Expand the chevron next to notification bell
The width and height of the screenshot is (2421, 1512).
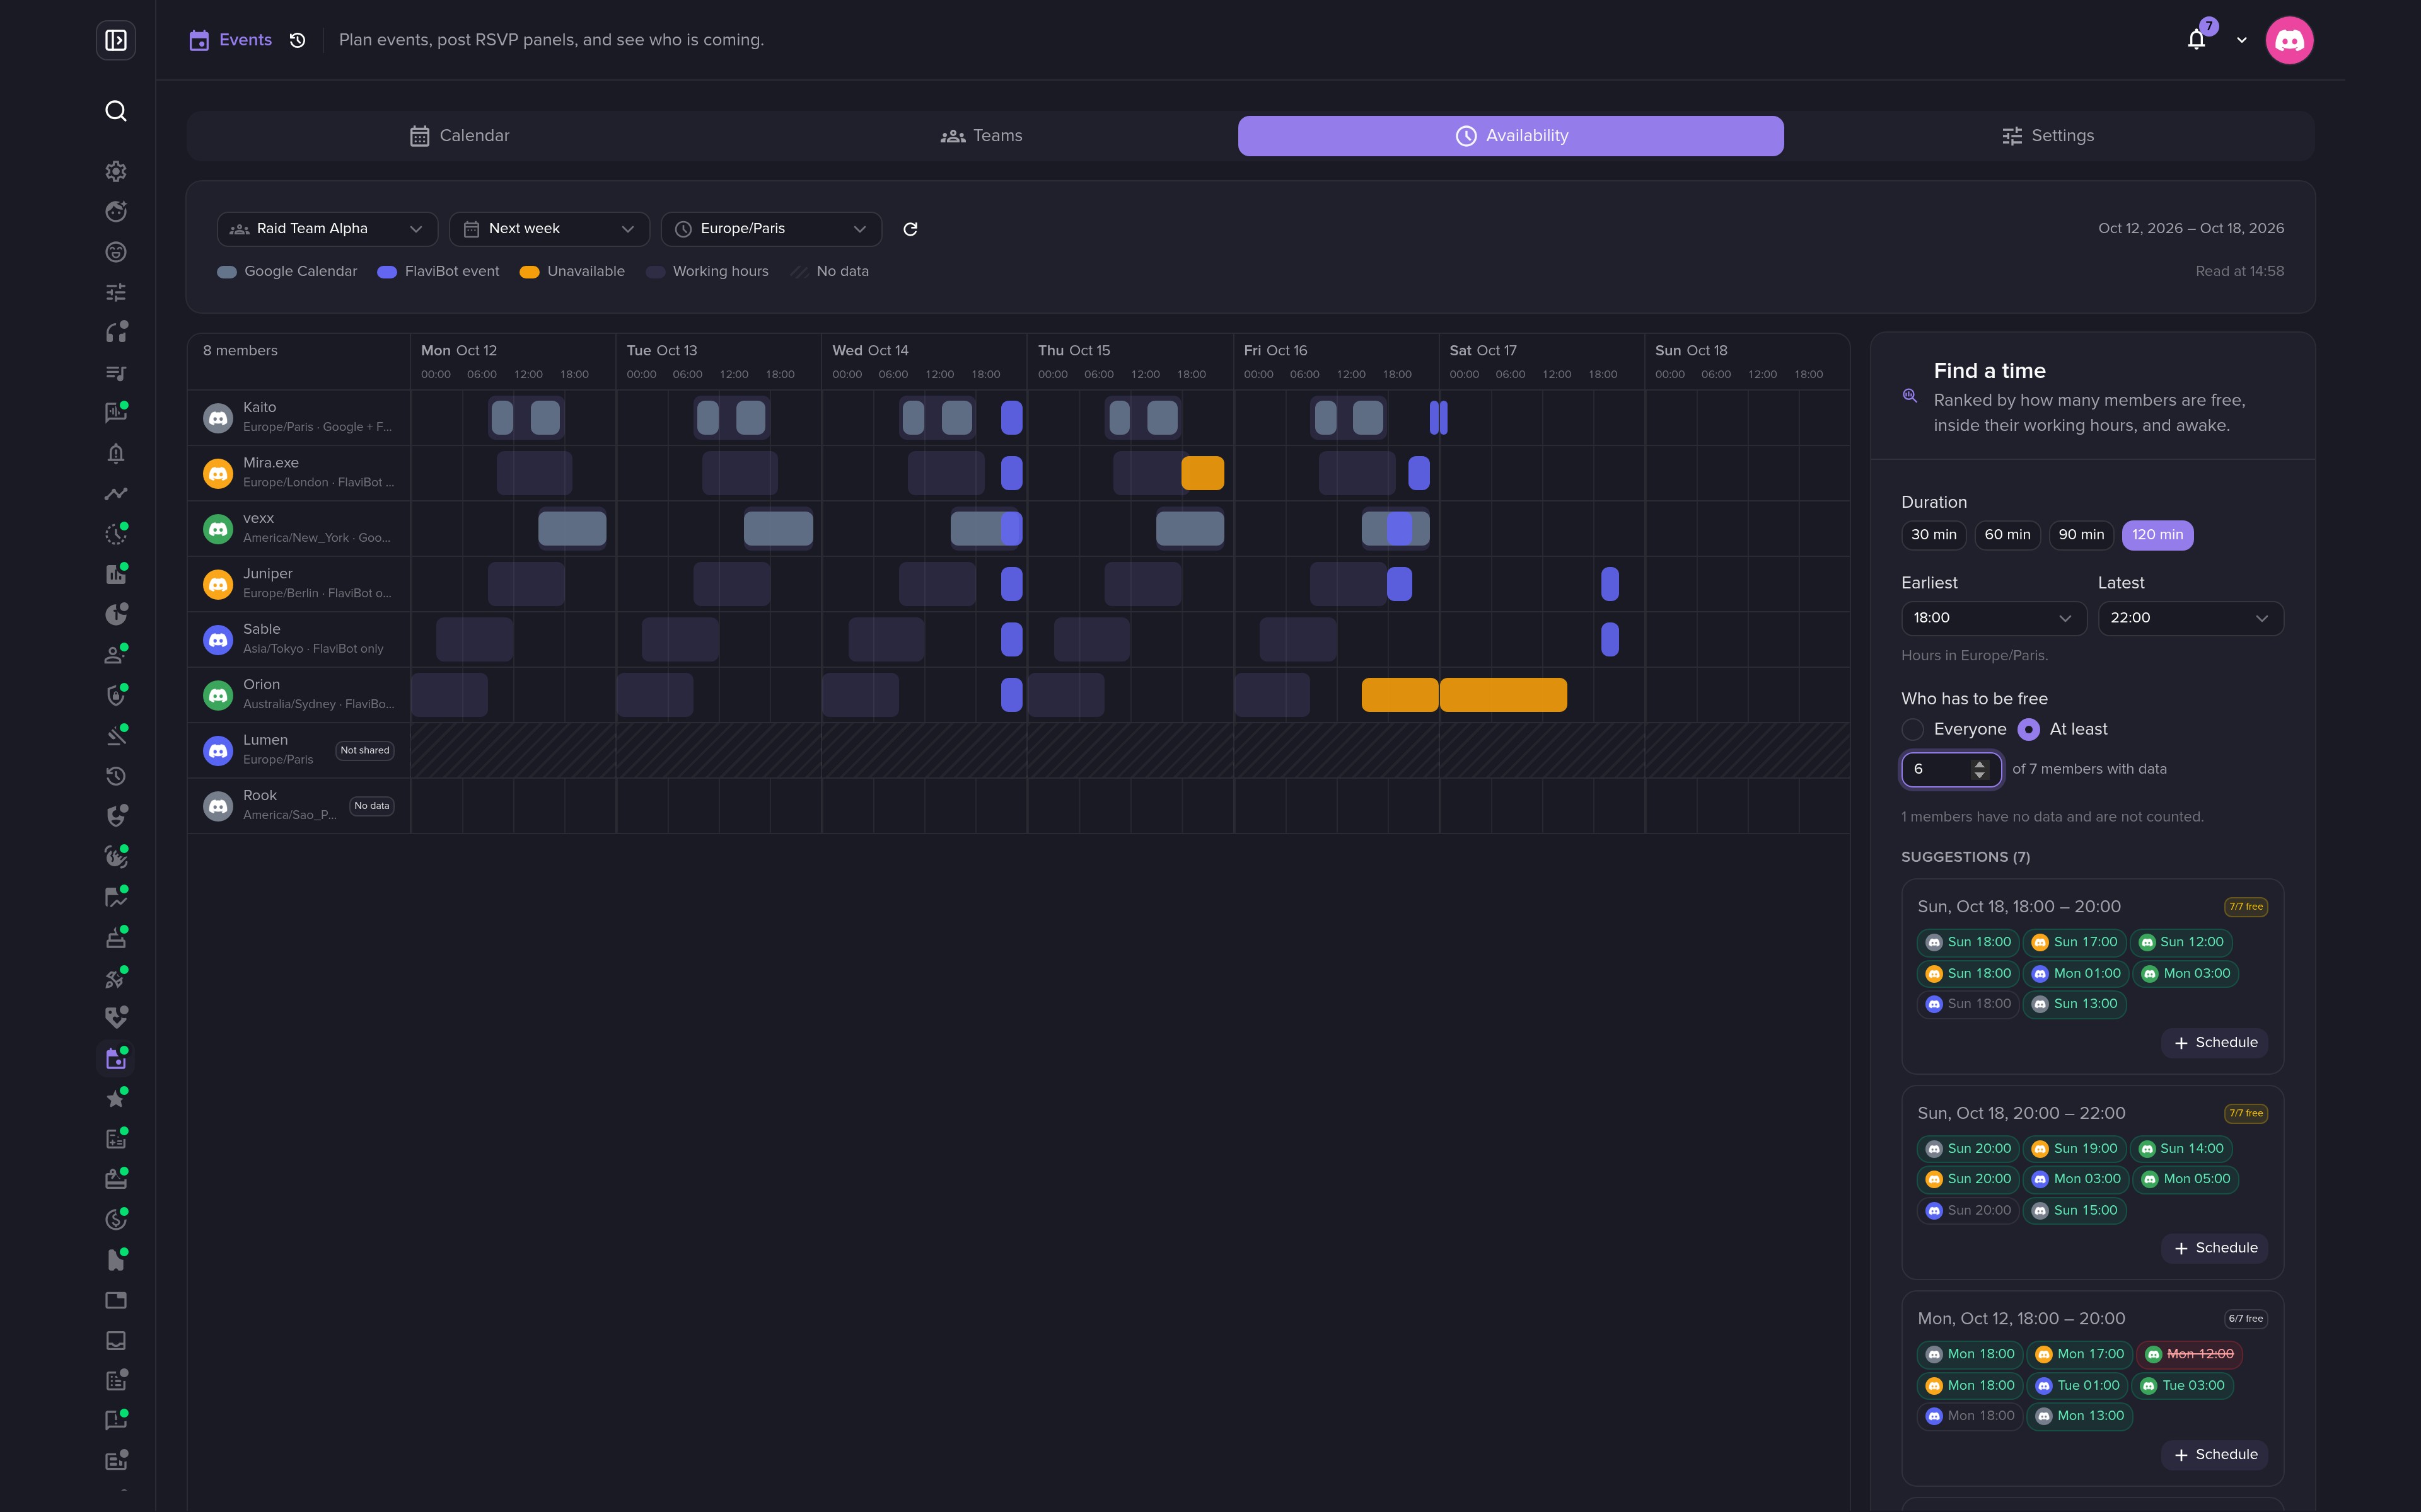[2242, 40]
